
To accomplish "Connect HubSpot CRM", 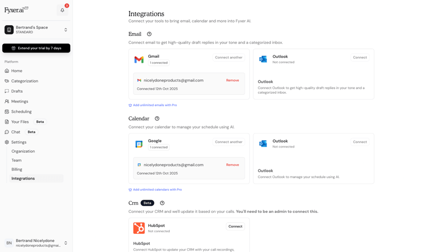I will click(x=235, y=226).
